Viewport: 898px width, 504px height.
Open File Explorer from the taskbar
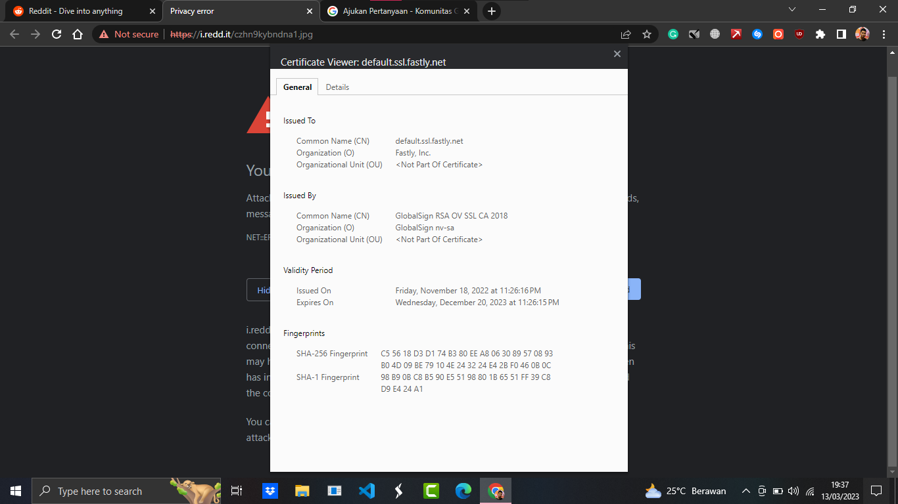click(x=302, y=491)
